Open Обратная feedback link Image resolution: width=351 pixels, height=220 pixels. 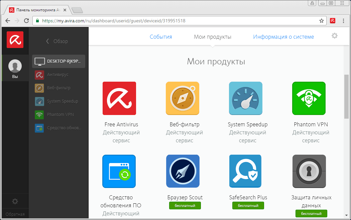click(15, 214)
